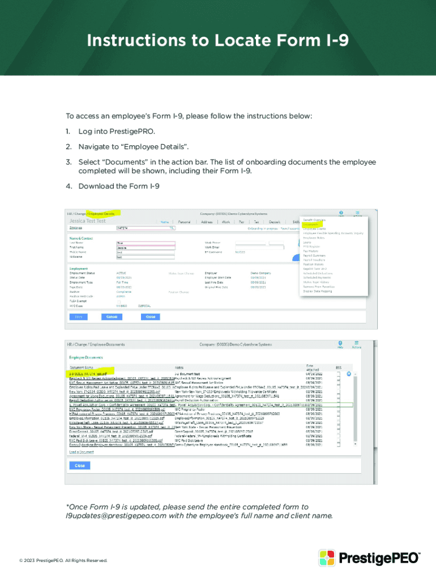436x579 pixels.
Task: Toggle the FLSA Exempt checkbox
Action: tap(118, 301)
